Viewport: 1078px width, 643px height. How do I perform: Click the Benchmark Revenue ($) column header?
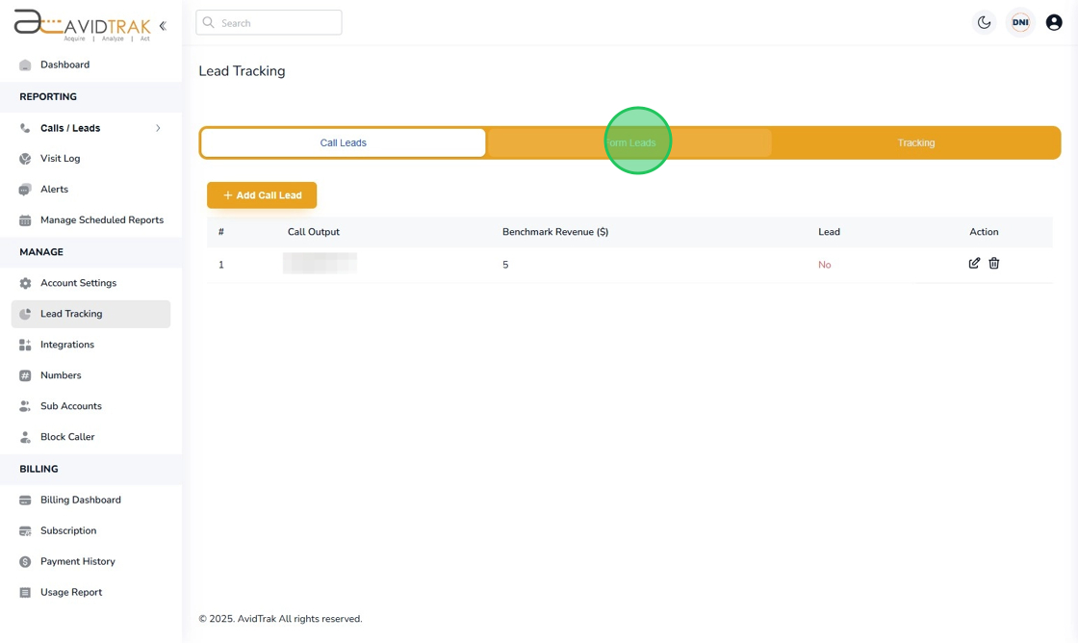[x=555, y=232]
